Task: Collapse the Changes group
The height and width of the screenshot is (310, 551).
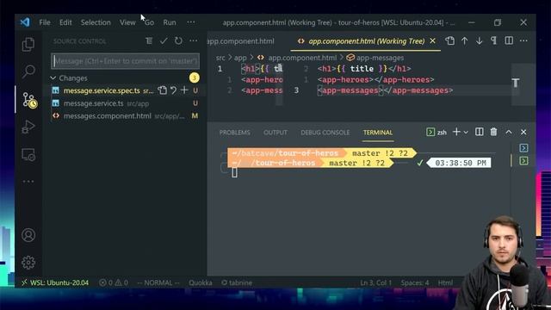Action: tap(53, 77)
